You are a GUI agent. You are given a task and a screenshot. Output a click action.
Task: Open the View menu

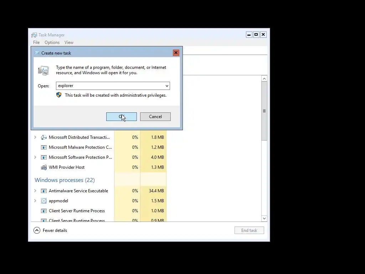point(69,42)
